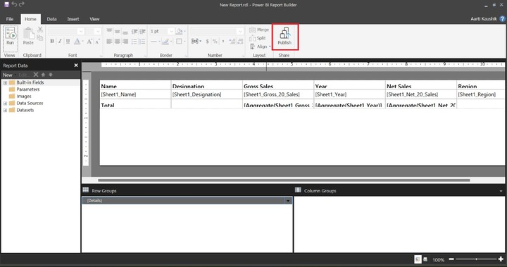This screenshot has height=267, width=507.
Task: Expand the Data Sources folder
Action: (x=5, y=104)
